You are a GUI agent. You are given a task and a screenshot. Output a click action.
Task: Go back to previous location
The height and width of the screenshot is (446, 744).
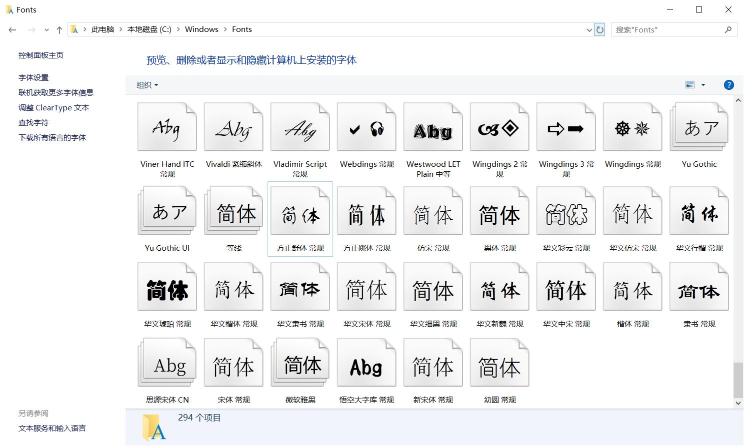pos(12,30)
